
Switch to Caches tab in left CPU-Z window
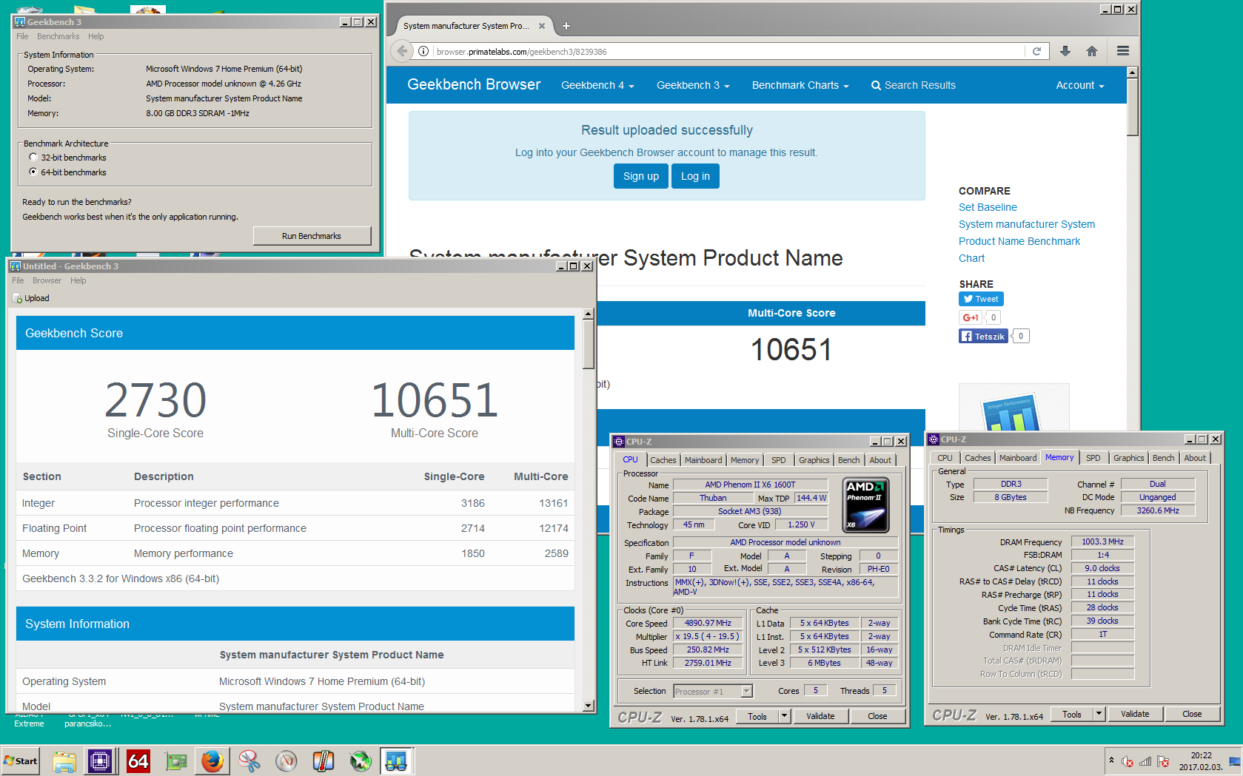(x=663, y=460)
